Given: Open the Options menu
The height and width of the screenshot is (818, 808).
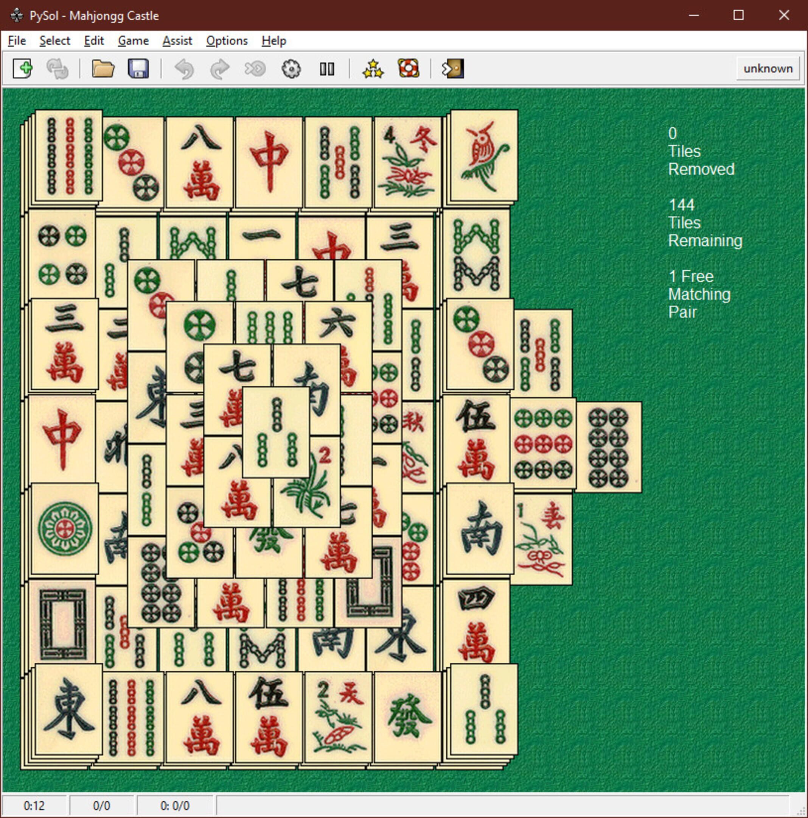Looking at the screenshot, I should [x=227, y=41].
